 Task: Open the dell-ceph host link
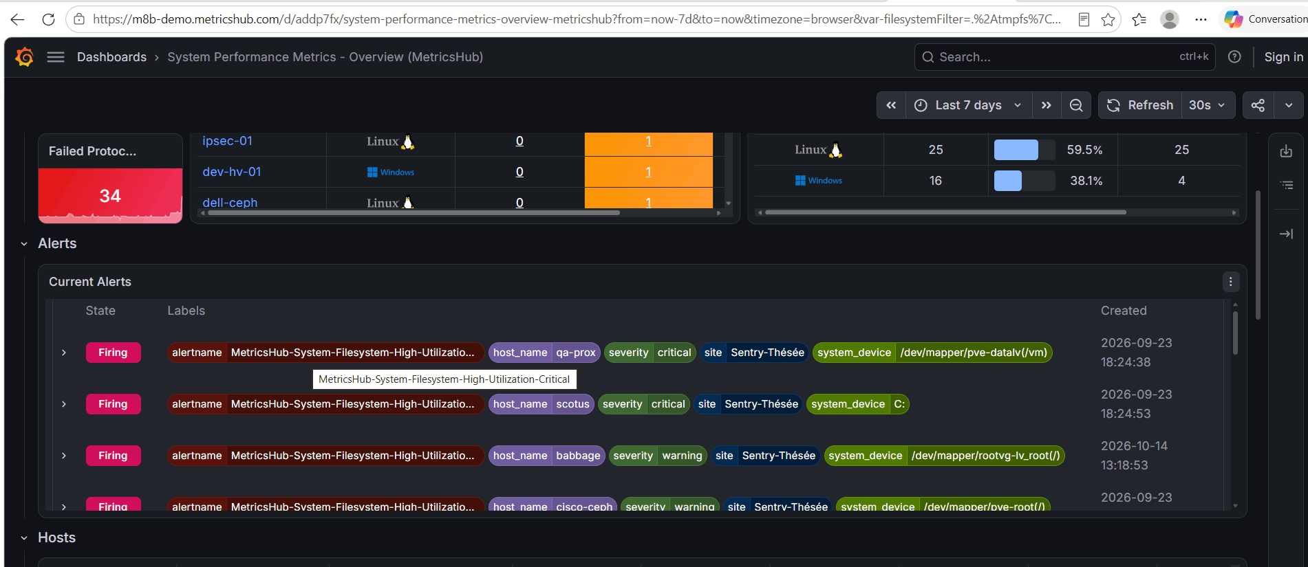[230, 202]
